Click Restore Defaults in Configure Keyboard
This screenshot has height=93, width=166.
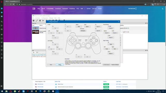pos(115,65)
